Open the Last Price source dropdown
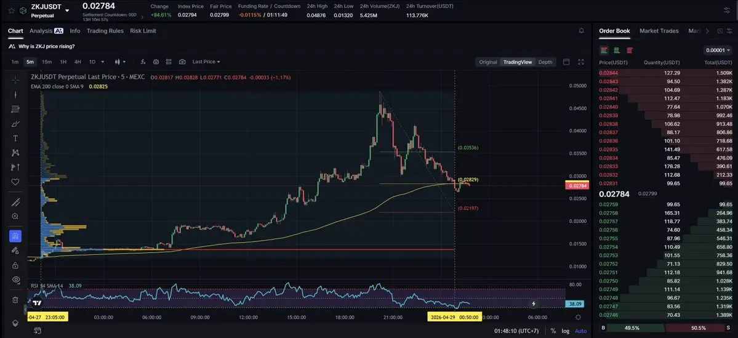The width and height of the screenshot is (738, 338). pyautogui.click(x=206, y=62)
